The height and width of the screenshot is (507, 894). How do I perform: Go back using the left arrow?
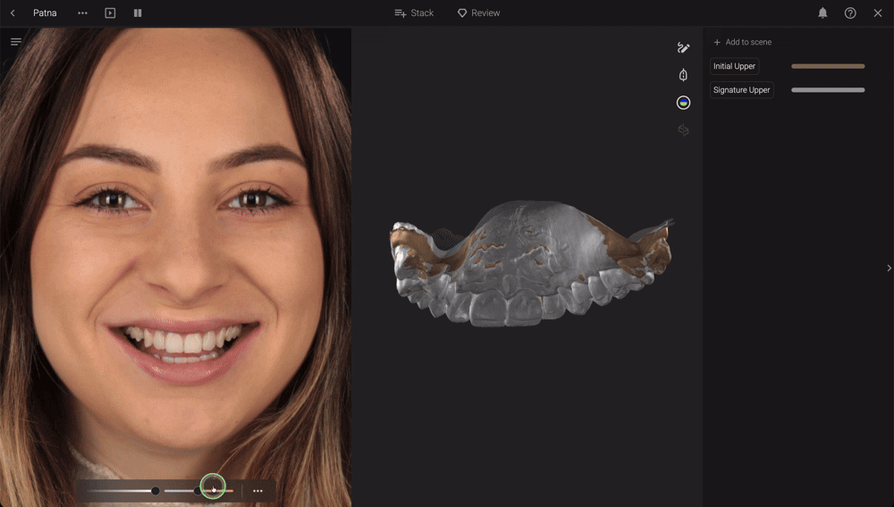pos(13,12)
